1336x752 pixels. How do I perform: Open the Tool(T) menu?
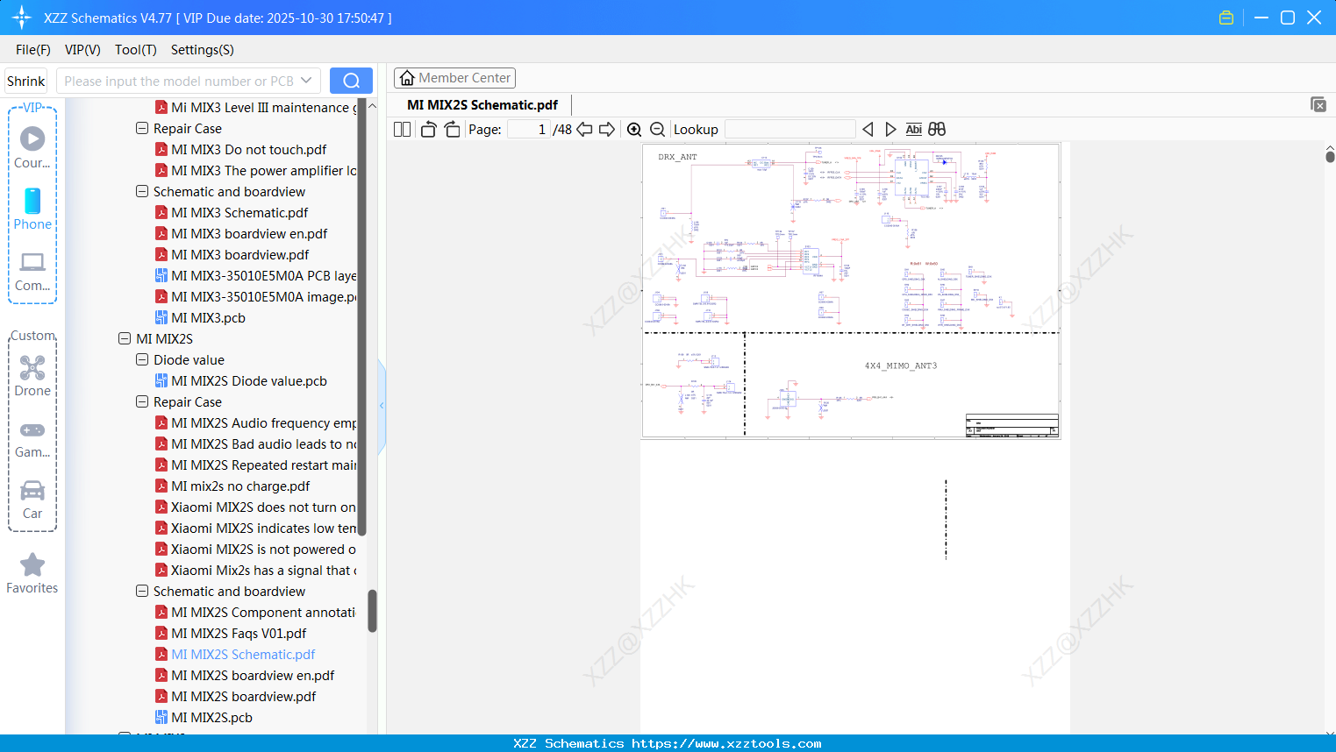[136, 50]
